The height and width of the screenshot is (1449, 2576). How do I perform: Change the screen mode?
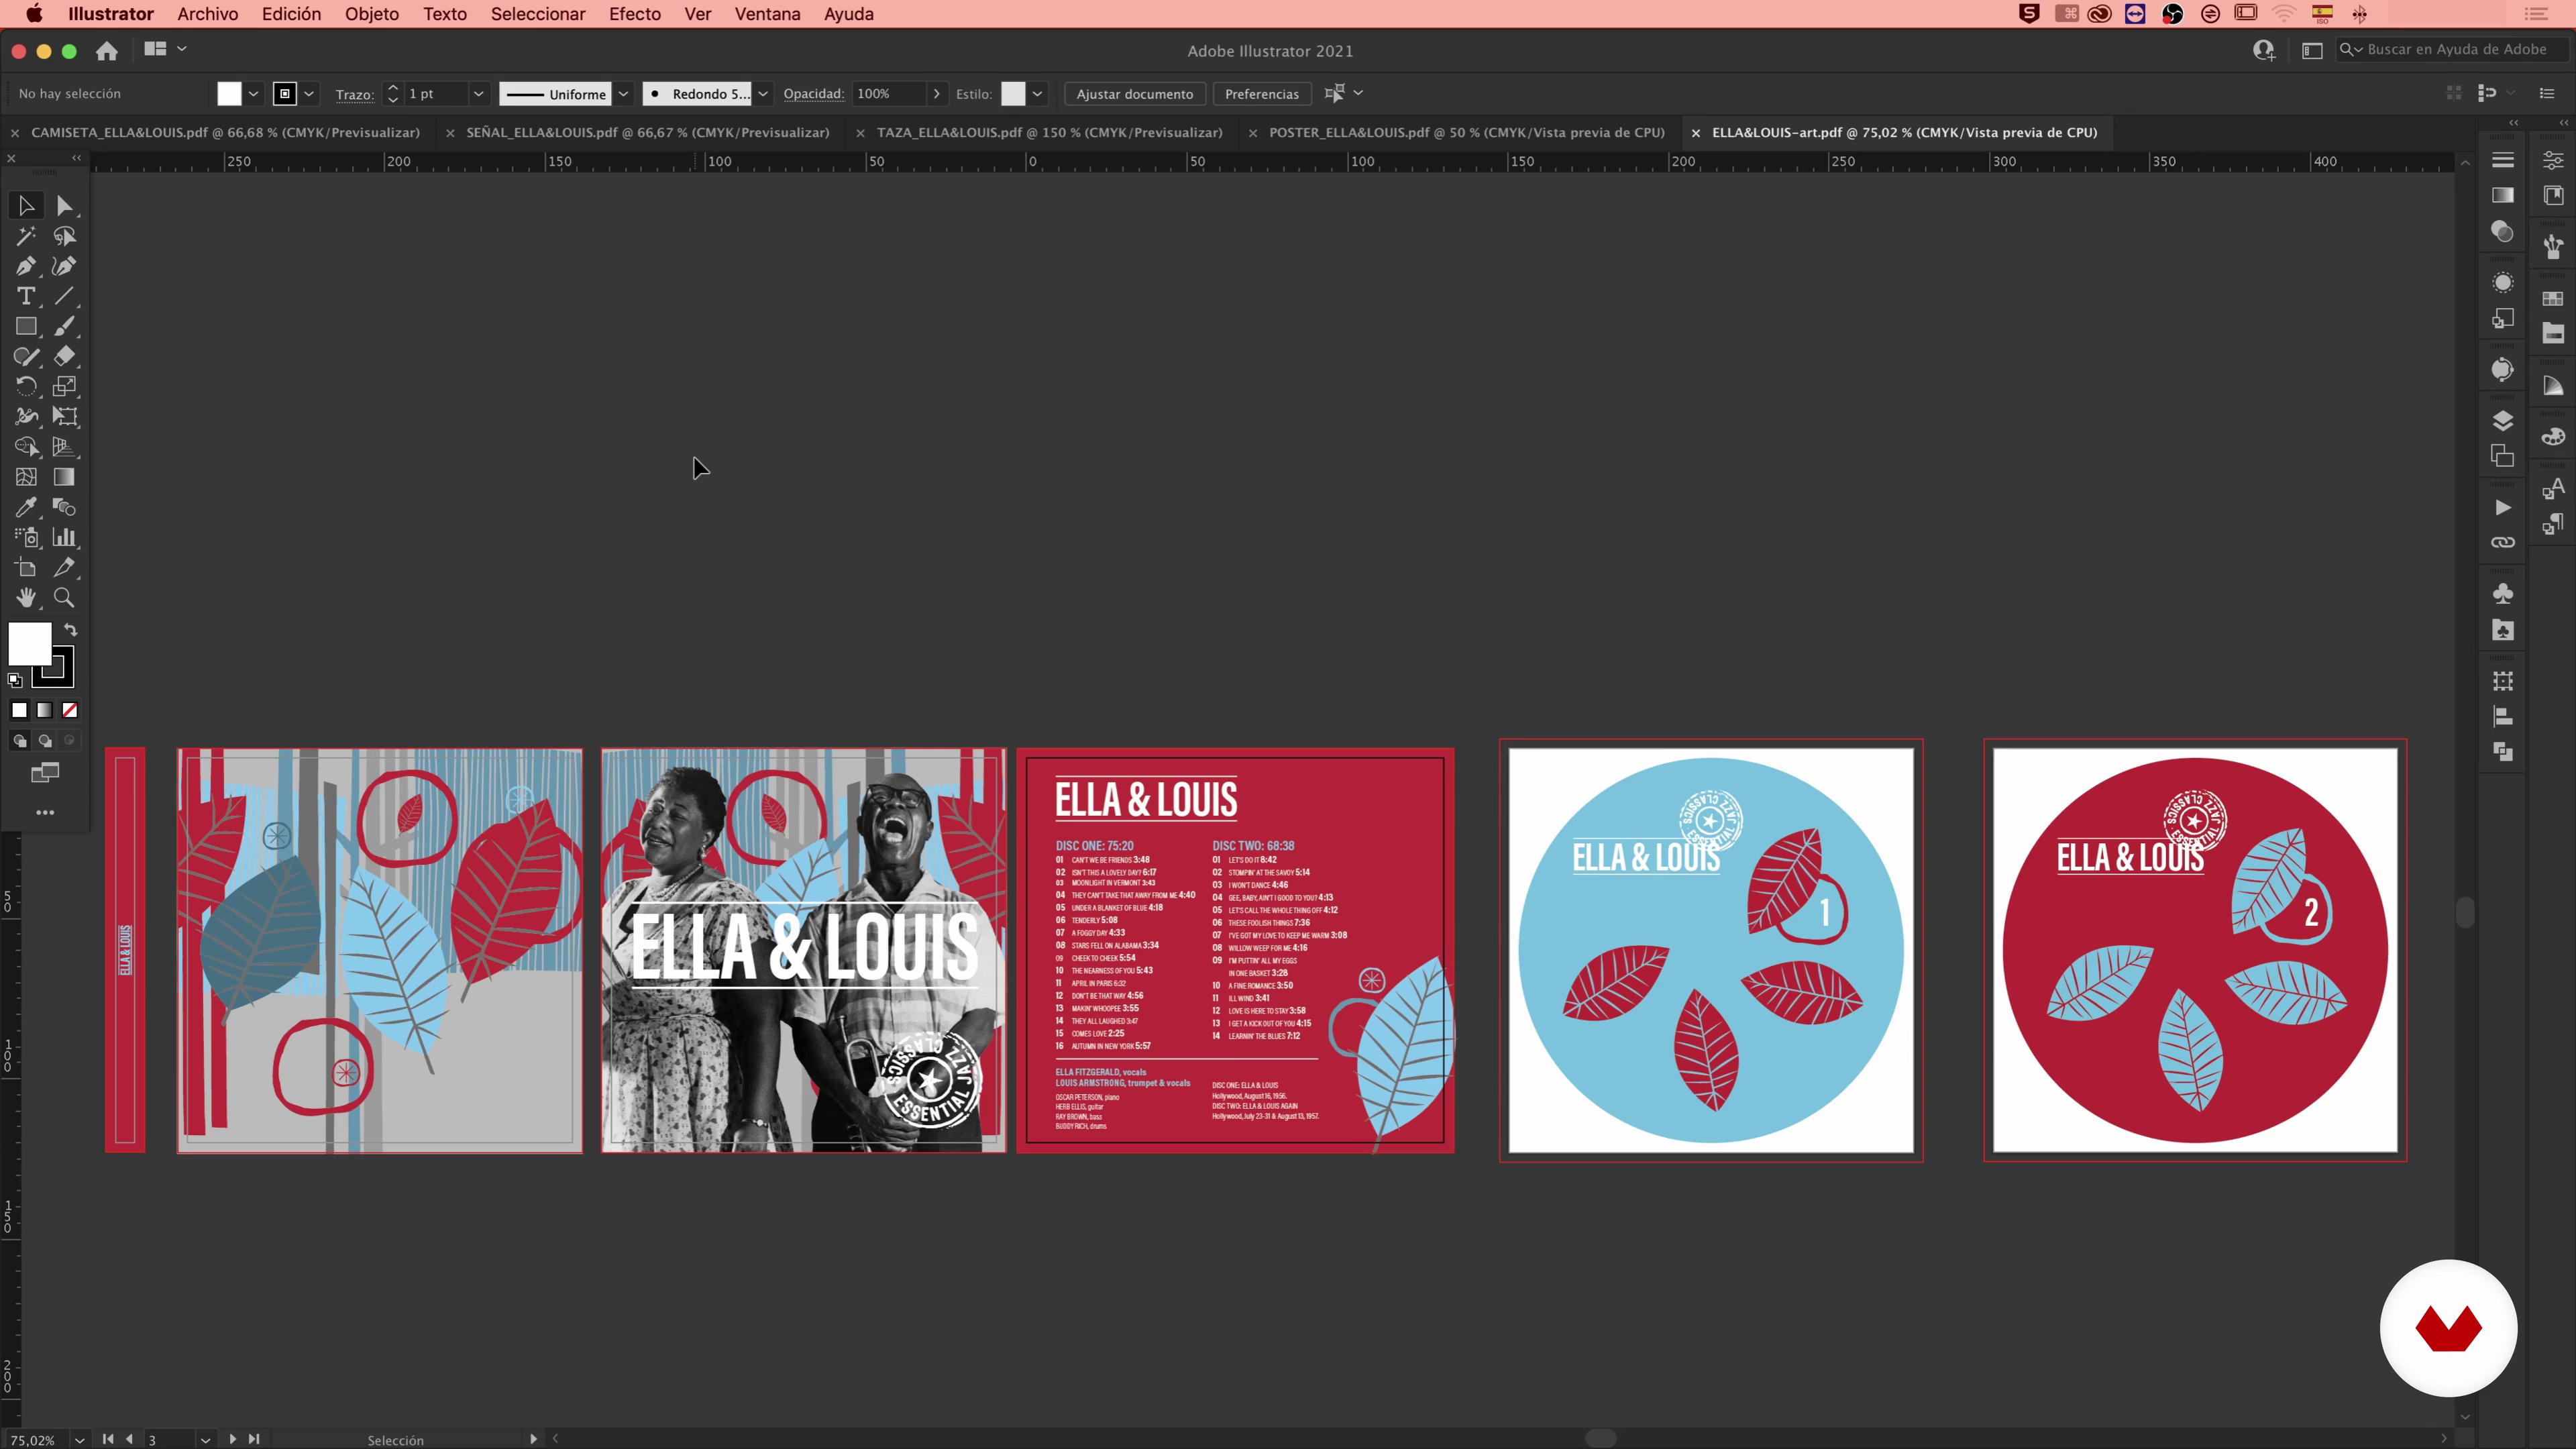pyautogui.click(x=45, y=773)
